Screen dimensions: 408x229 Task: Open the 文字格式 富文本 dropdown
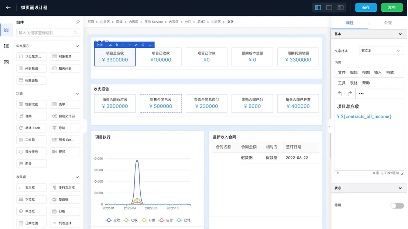click(381, 51)
